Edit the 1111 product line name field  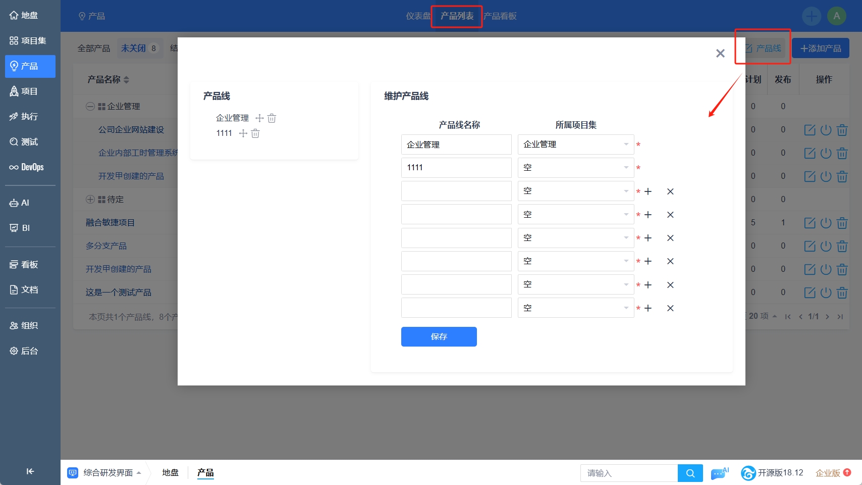pyautogui.click(x=456, y=168)
